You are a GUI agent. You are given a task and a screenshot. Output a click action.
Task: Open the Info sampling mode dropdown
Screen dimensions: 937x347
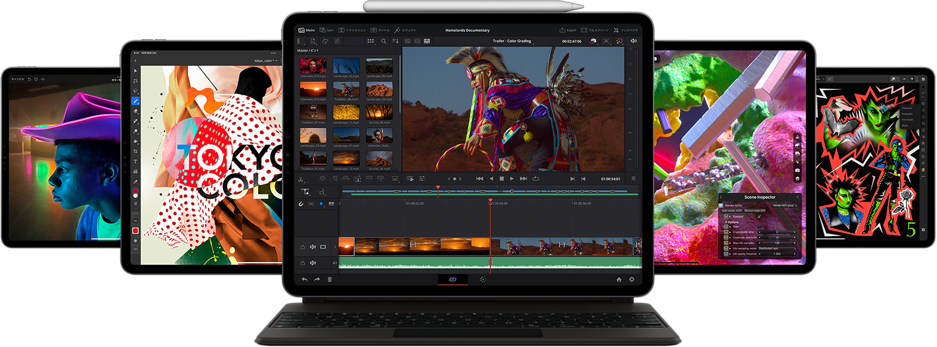(777, 249)
